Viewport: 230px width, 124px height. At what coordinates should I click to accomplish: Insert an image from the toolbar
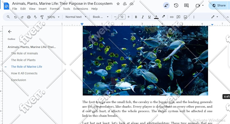pos(185,17)
